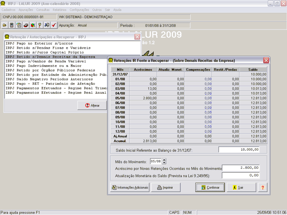Click the Alterar button
The height and width of the screenshot is (215, 287).
92,105
